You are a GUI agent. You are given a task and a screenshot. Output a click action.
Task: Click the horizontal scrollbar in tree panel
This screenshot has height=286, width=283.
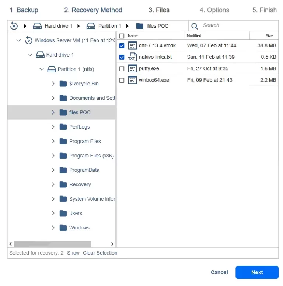tap(52, 244)
